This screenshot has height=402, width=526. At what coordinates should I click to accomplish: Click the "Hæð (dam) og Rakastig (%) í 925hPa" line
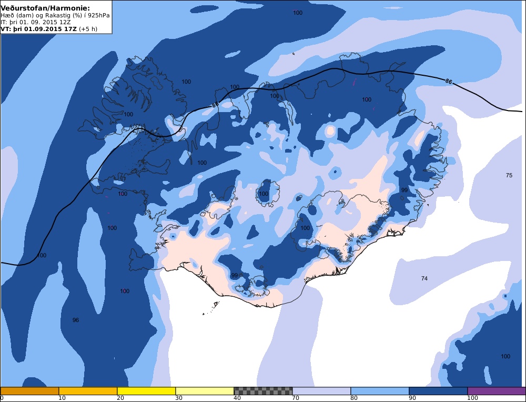click(55, 15)
